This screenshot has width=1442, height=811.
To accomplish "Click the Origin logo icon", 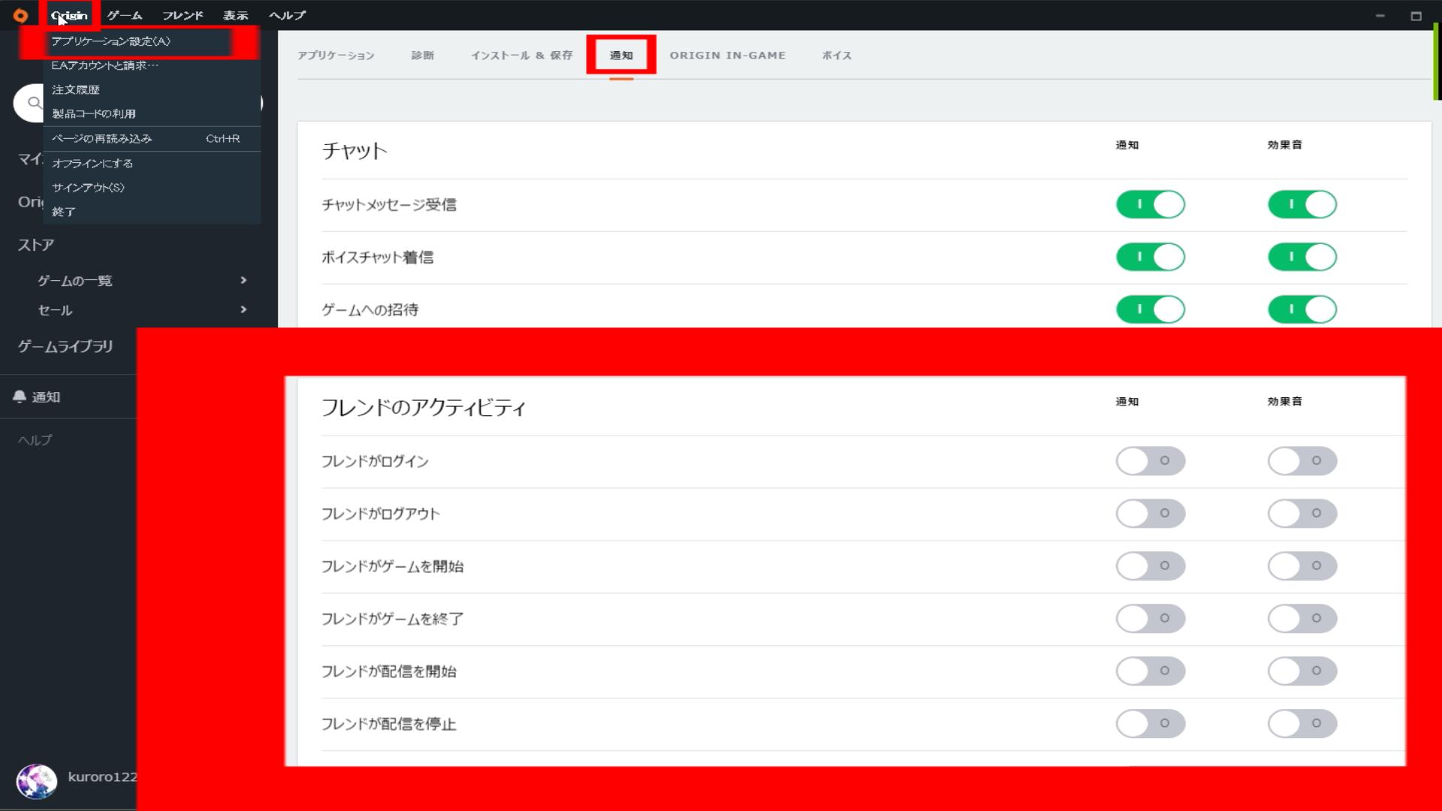I will pos(20,15).
